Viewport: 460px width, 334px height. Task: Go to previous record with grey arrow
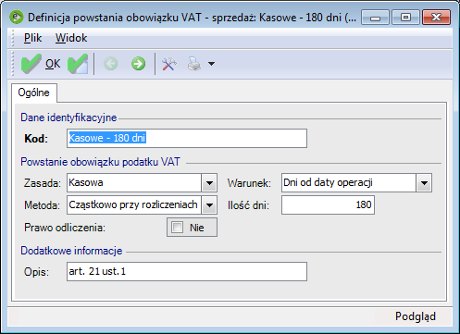111,64
